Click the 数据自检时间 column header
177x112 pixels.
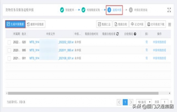point(91,34)
